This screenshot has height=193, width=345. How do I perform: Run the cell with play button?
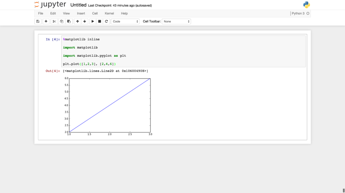click(93, 21)
